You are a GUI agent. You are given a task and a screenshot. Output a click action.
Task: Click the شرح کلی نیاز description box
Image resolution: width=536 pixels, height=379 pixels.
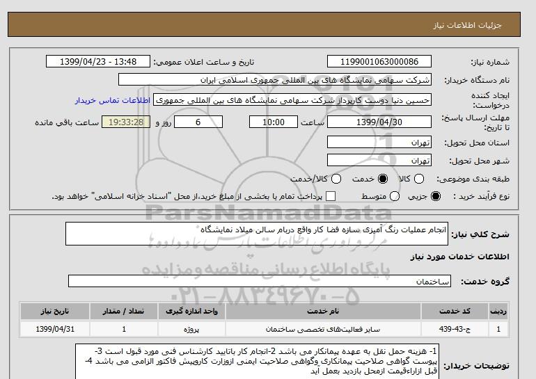click(x=257, y=234)
